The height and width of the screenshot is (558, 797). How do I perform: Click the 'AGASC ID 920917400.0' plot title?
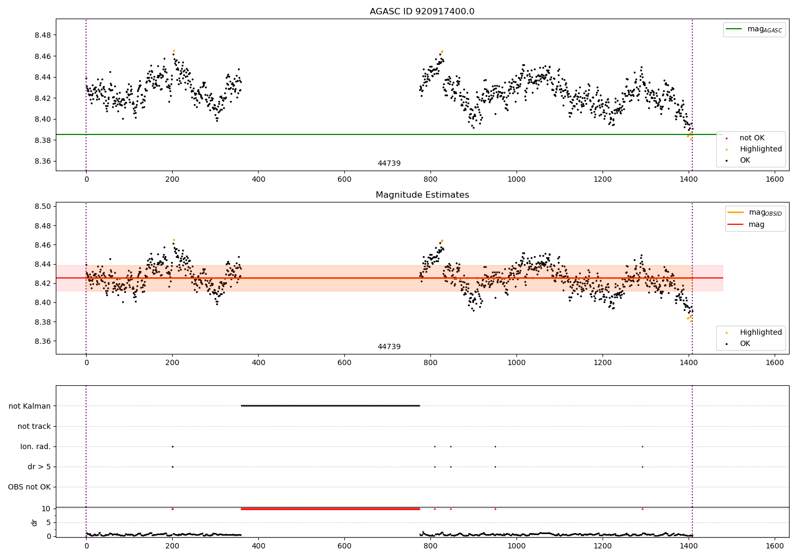(422, 12)
